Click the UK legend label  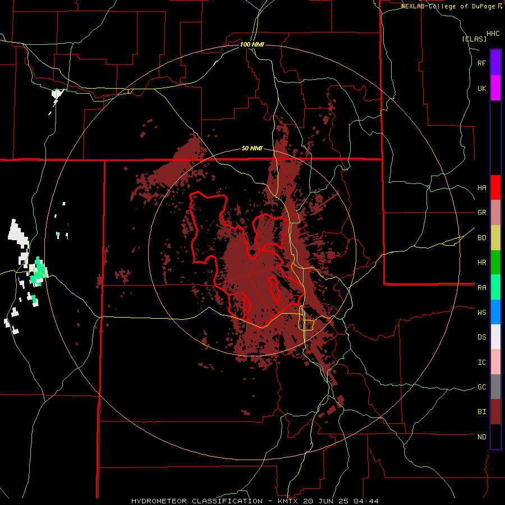point(482,88)
